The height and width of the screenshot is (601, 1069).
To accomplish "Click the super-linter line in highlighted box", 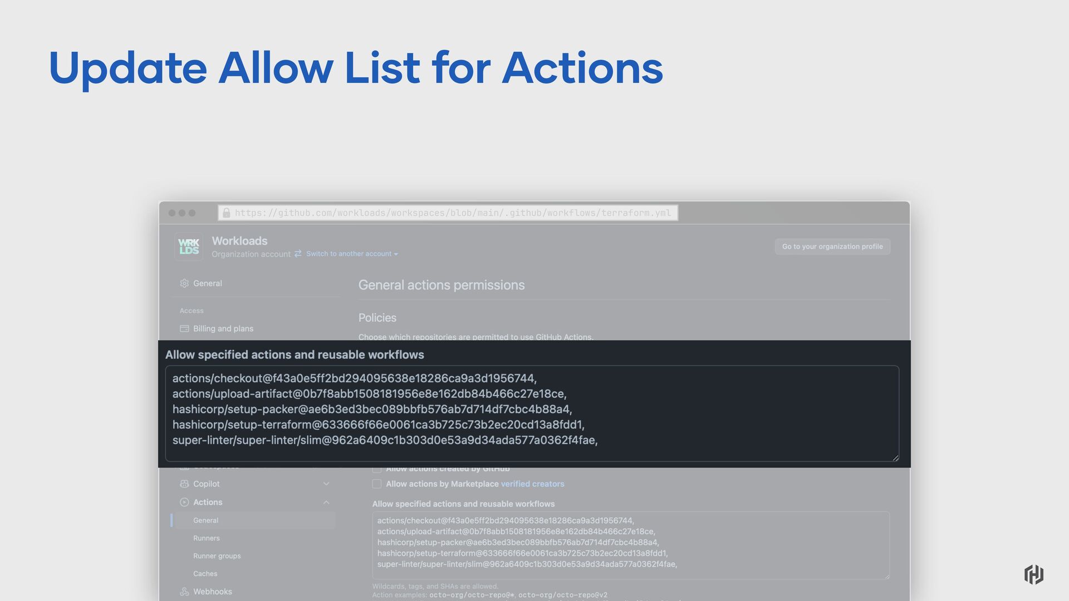I will [x=385, y=441].
